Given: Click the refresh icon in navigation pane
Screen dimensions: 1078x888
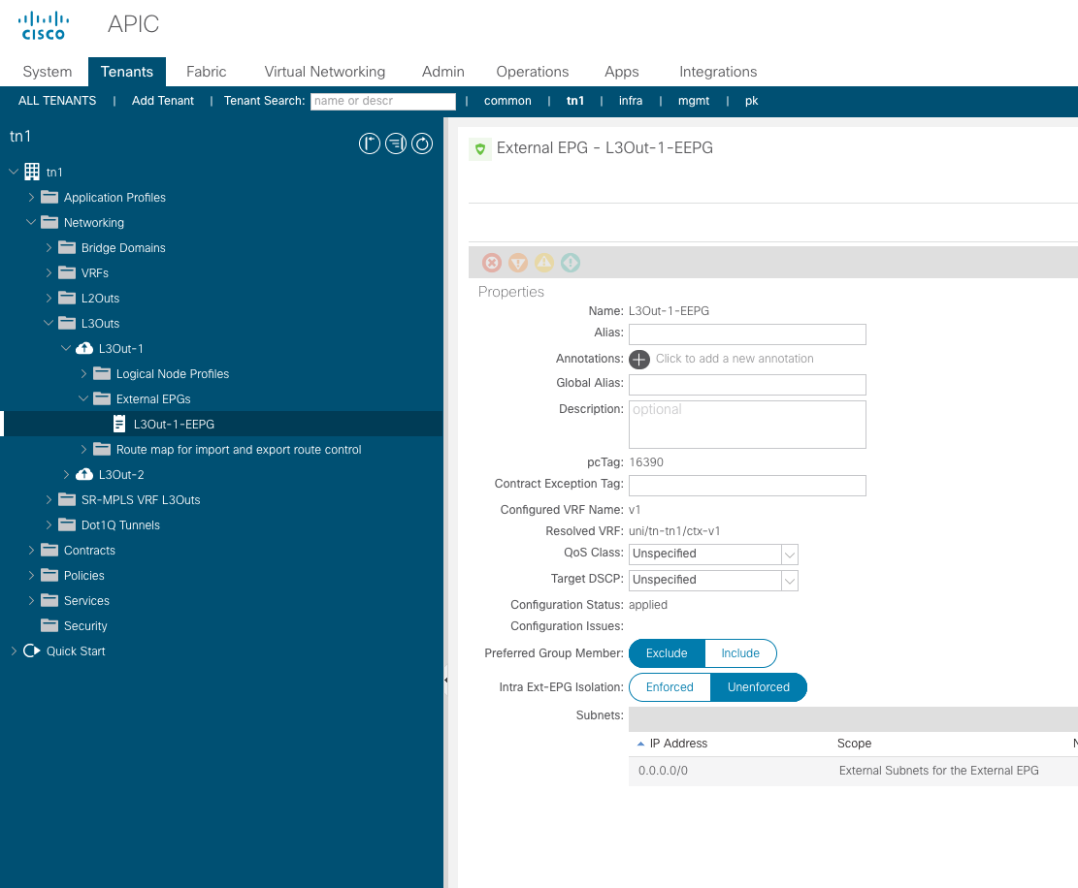Looking at the screenshot, I should [x=422, y=144].
